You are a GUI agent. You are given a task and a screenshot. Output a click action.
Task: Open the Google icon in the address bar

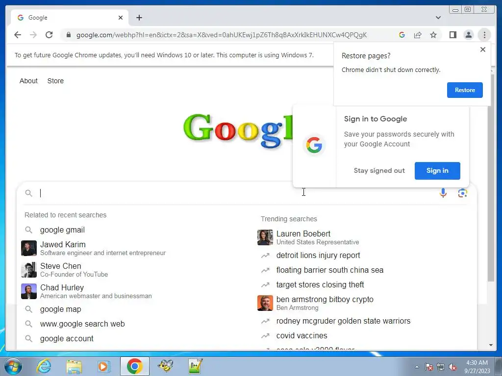[x=402, y=35]
